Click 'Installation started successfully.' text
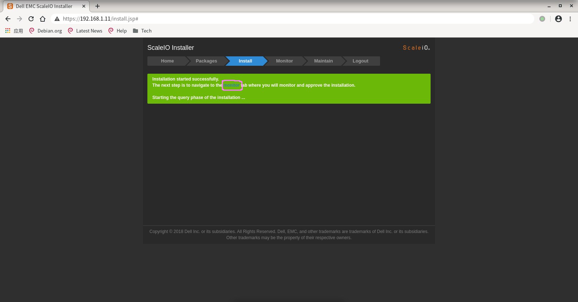Screen dimensions: 578x302 pyautogui.click(x=186, y=79)
